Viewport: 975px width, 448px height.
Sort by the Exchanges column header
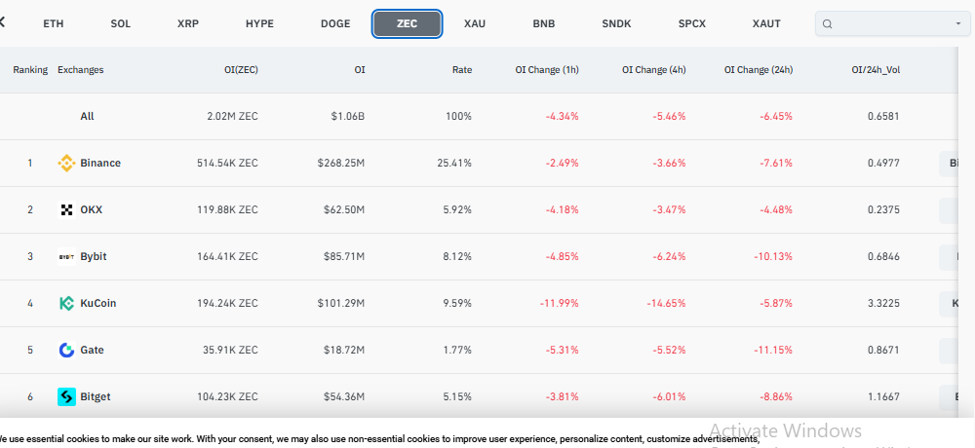81,69
